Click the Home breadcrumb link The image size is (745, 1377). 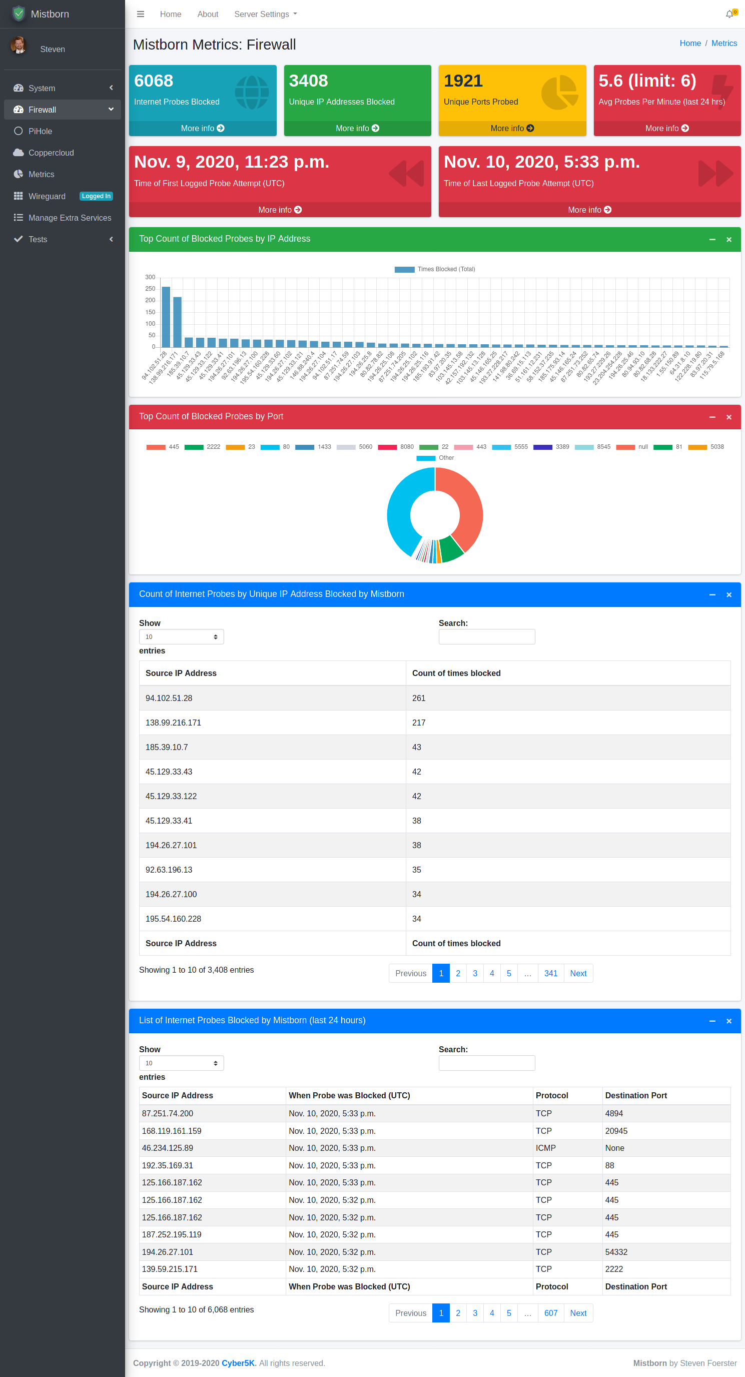pos(690,44)
